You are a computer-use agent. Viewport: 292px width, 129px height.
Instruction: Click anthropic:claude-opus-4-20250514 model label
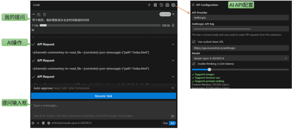pos(71,123)
